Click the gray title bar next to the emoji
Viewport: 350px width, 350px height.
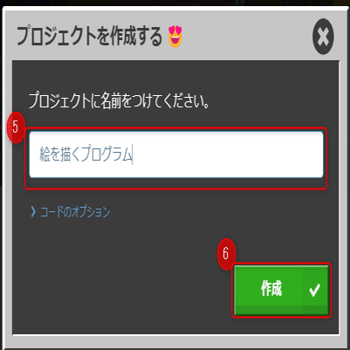coord(247,37)
